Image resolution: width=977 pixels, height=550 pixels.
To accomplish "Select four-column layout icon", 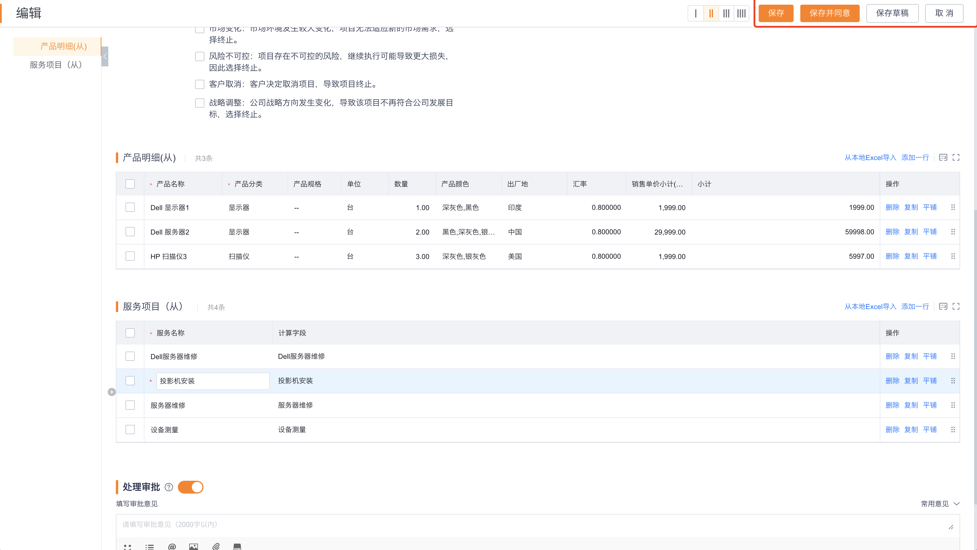I will click(x=741, y=13).
